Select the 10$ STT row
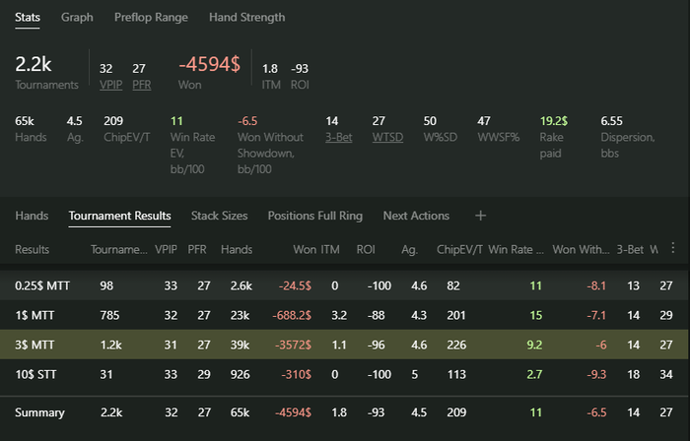The height and width of the screenshot is (441, 690). tap(345, 375)
